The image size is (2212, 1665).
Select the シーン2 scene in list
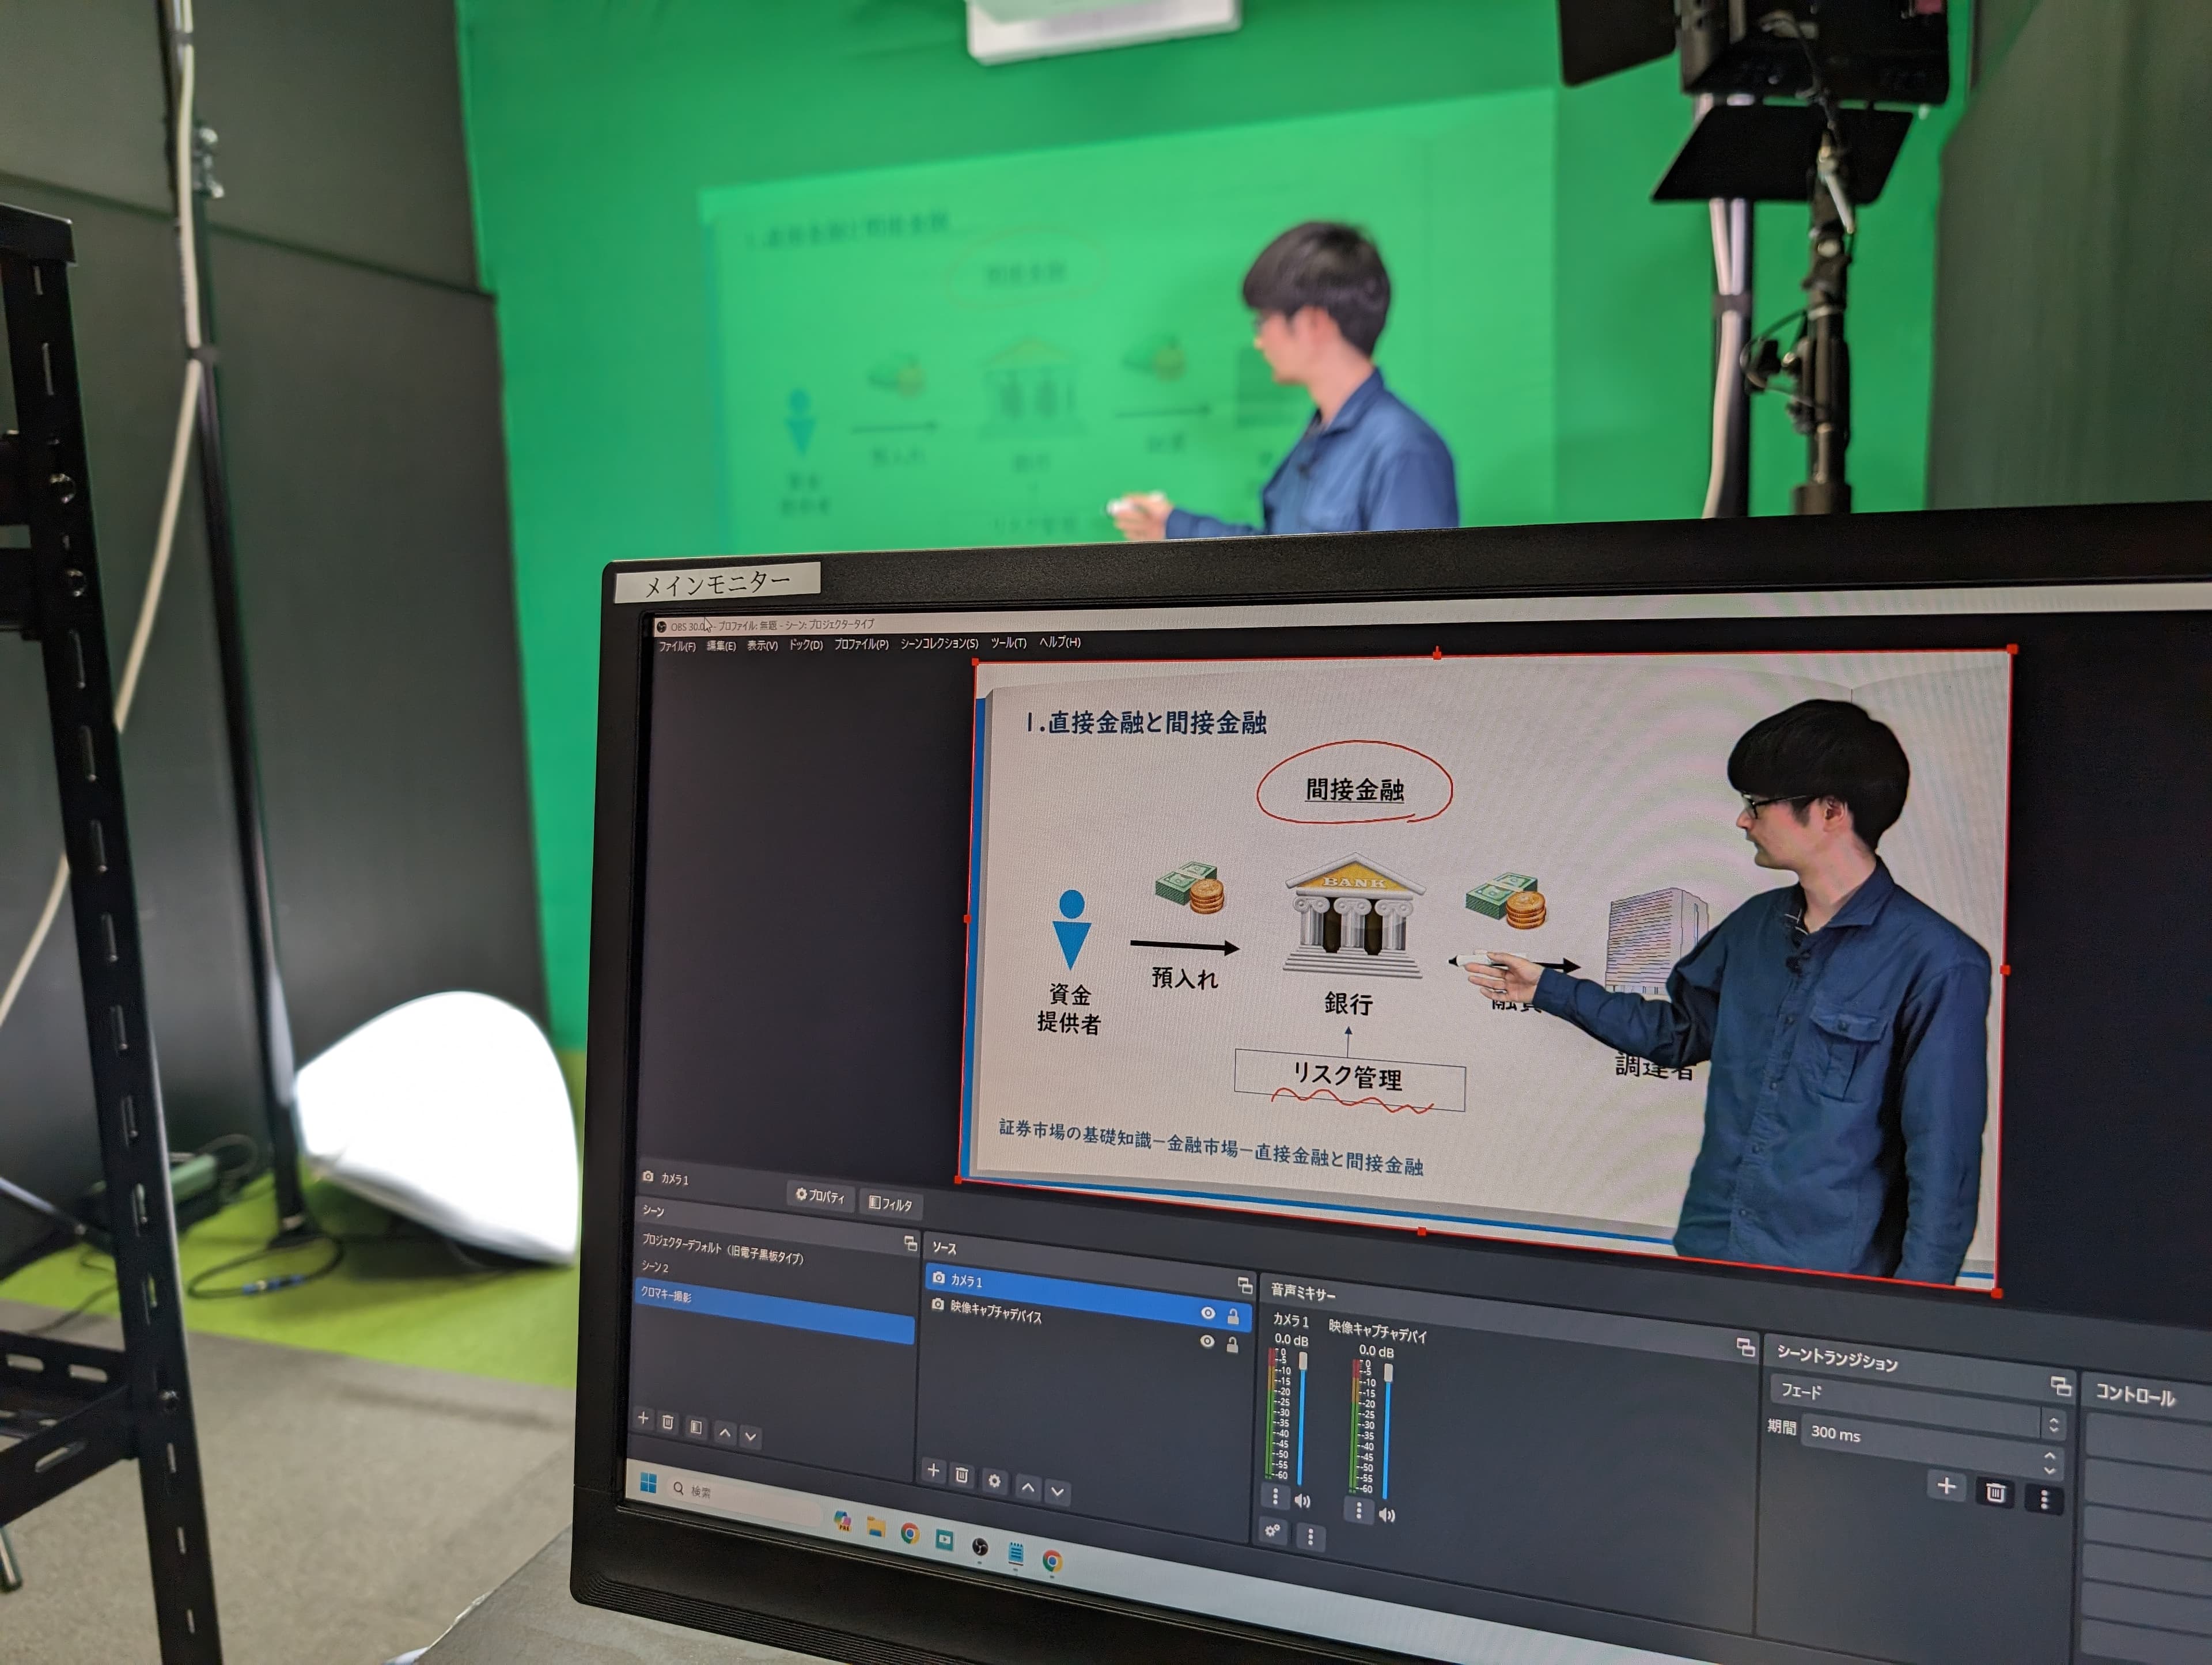pos(656,1266)
